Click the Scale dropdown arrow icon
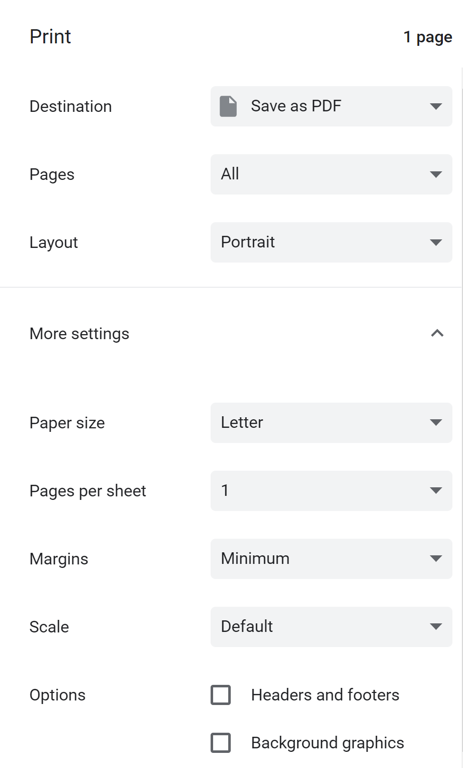 pyautogui.click(x=436, y=626)
